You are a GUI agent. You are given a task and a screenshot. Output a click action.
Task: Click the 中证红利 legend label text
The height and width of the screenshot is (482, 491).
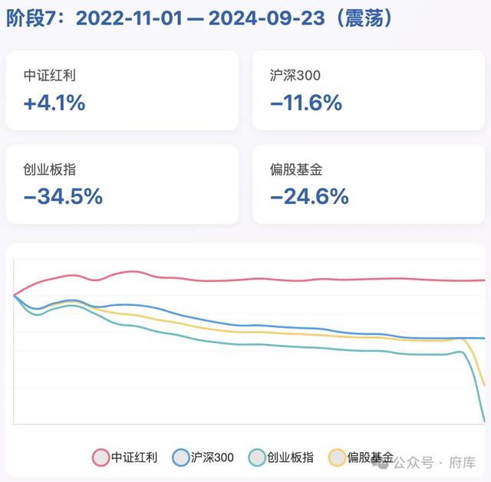click(x=134, y=457)
